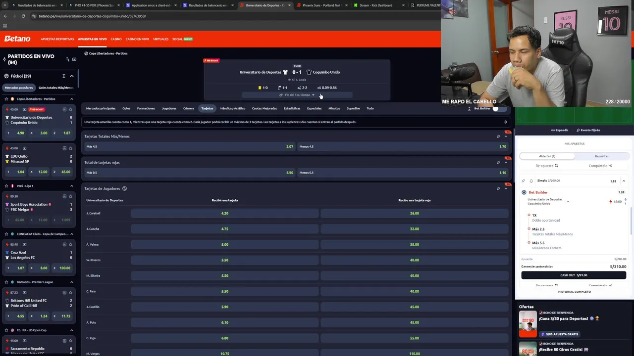Click the Fútbol hourglass filter icon
Image resolution: width=634 pixels, height=356 pixels.
[x=64, y=76]
